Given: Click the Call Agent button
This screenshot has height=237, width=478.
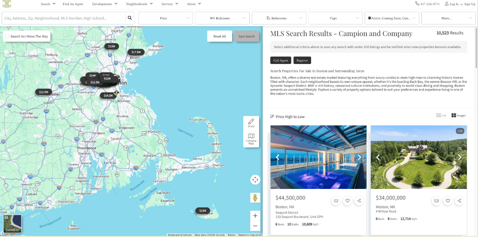Looking at the screenshot, I should pos(281,61).
